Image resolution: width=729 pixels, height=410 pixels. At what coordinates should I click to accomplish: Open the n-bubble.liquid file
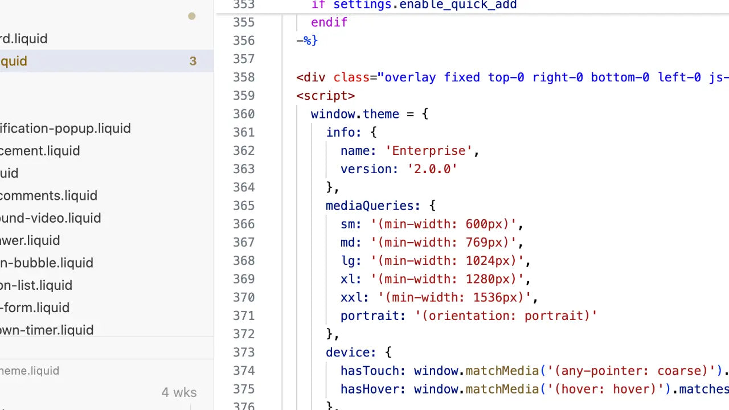coord(46,263)
